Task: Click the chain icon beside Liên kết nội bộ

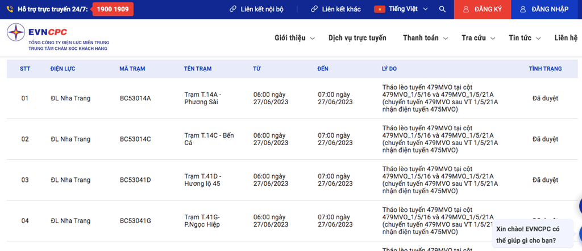Action: click(233, 10)
